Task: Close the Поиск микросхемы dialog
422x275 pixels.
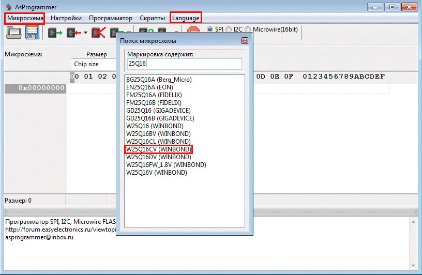Action: (x=245, y=41)
